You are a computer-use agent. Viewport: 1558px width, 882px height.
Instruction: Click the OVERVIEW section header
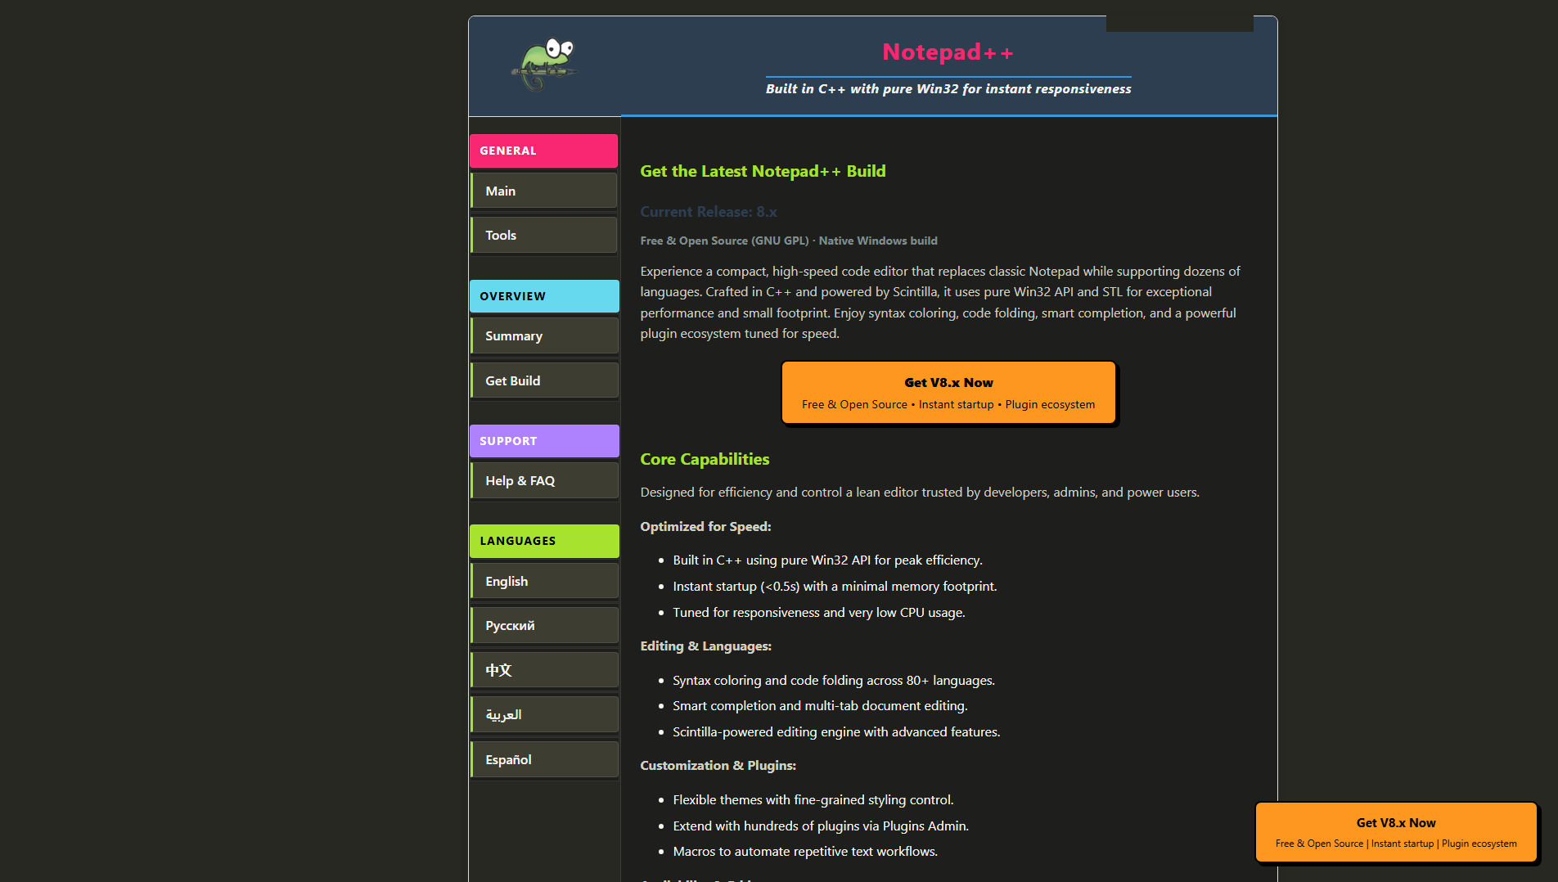pos(544,296)
